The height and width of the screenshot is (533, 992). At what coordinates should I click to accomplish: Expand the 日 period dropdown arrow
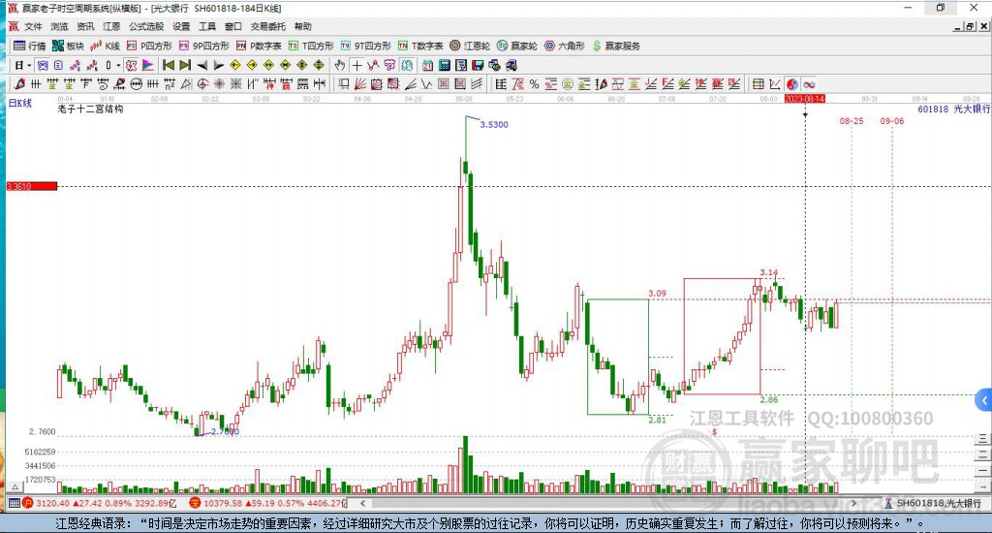coord(29,65)
